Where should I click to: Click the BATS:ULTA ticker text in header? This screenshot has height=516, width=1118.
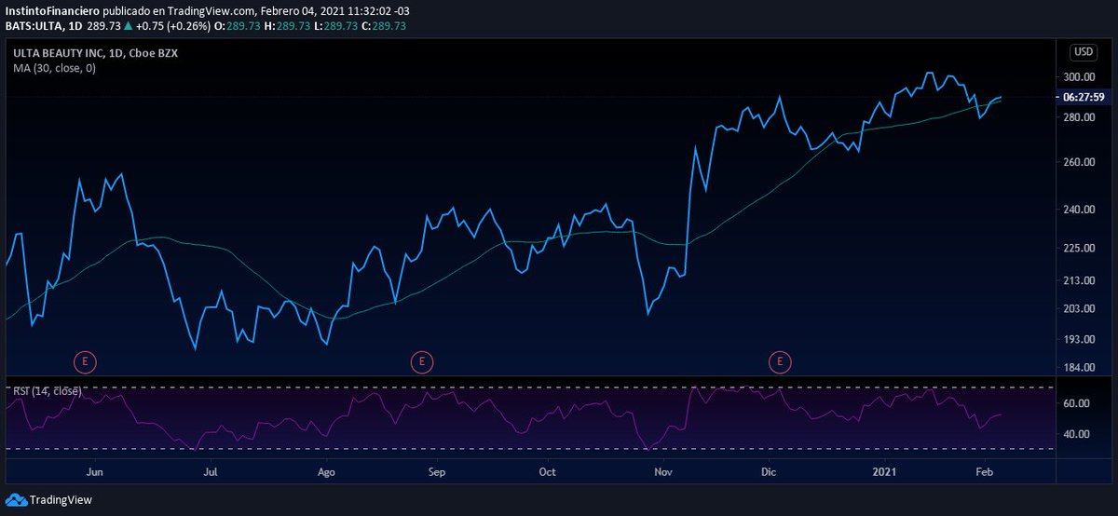34,25
